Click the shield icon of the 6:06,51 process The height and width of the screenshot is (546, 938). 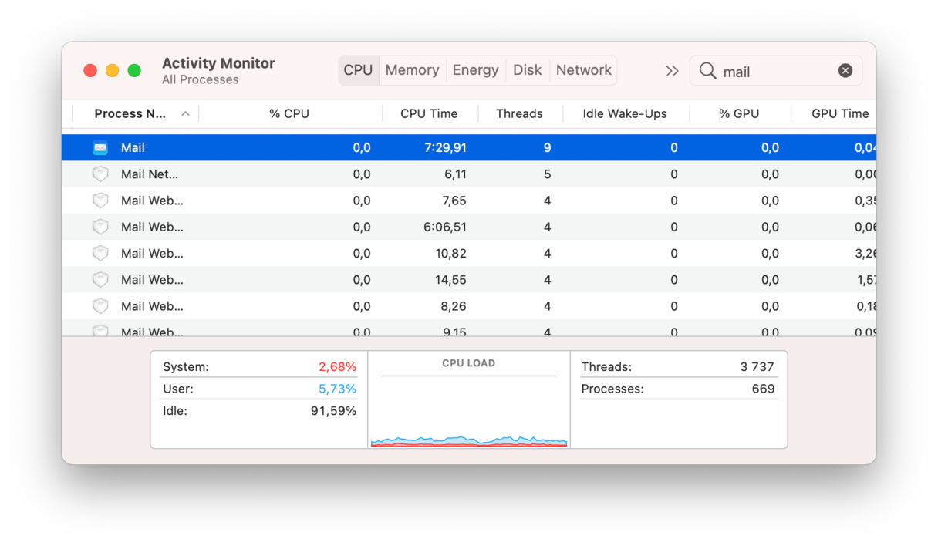point(100,227)
